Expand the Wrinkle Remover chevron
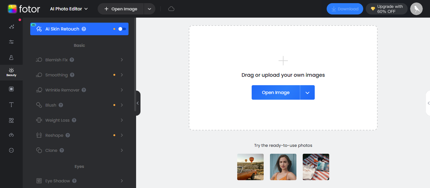The height and width of the screenshot is (188, 430). click(x=122, y=90)
